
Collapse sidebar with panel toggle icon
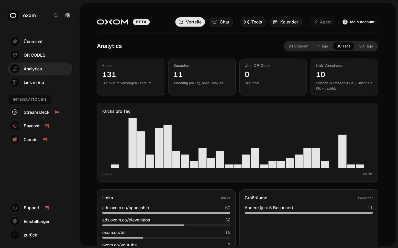coord(68,15)
